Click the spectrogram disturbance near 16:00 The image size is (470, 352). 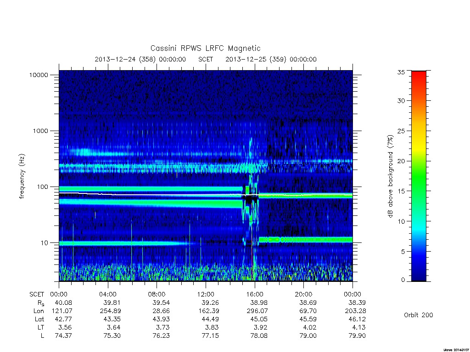pos(250,209)
